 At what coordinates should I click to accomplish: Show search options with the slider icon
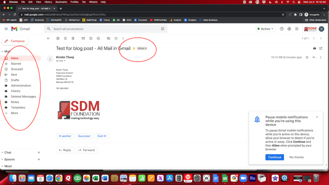click(x=163, y=29)
